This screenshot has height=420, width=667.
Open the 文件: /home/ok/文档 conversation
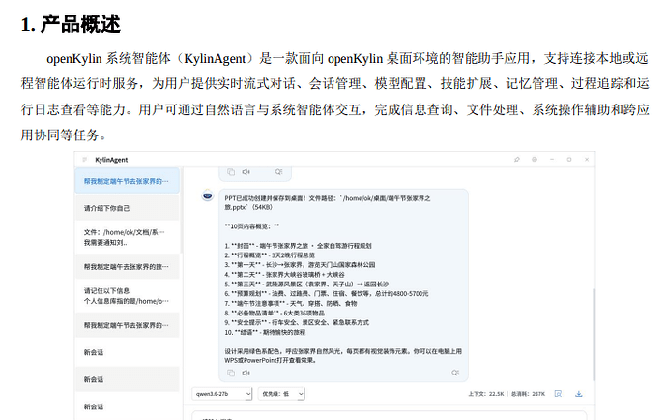point(127,237)
